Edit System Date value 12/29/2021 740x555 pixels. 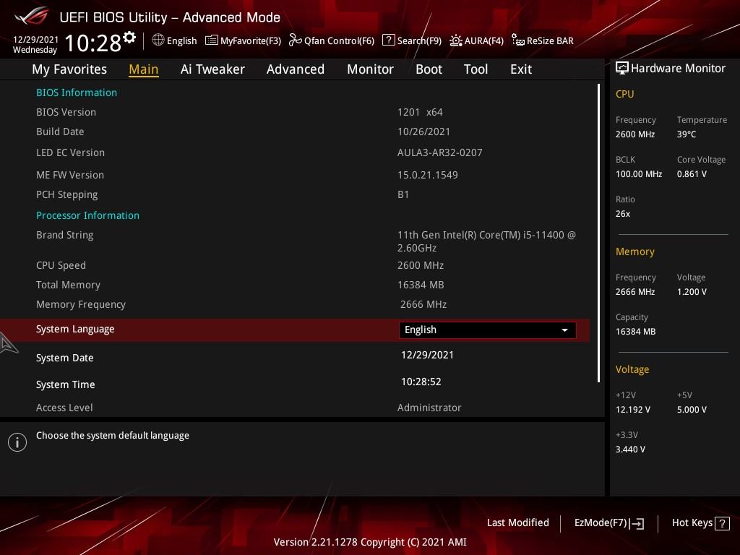tap(427, 355)
